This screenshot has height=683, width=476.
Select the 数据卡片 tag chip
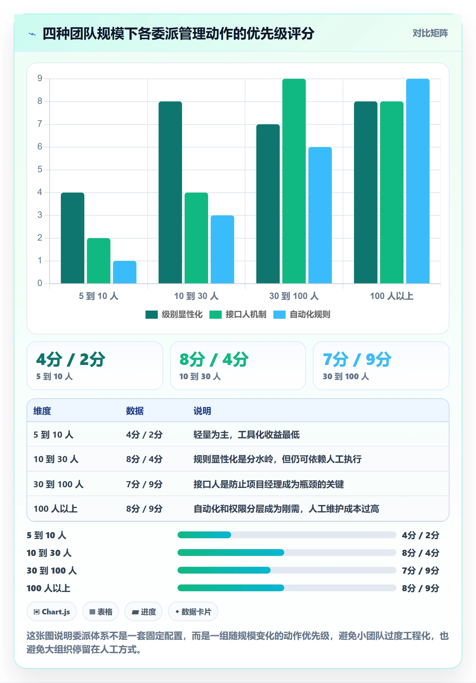click(193, 612)
